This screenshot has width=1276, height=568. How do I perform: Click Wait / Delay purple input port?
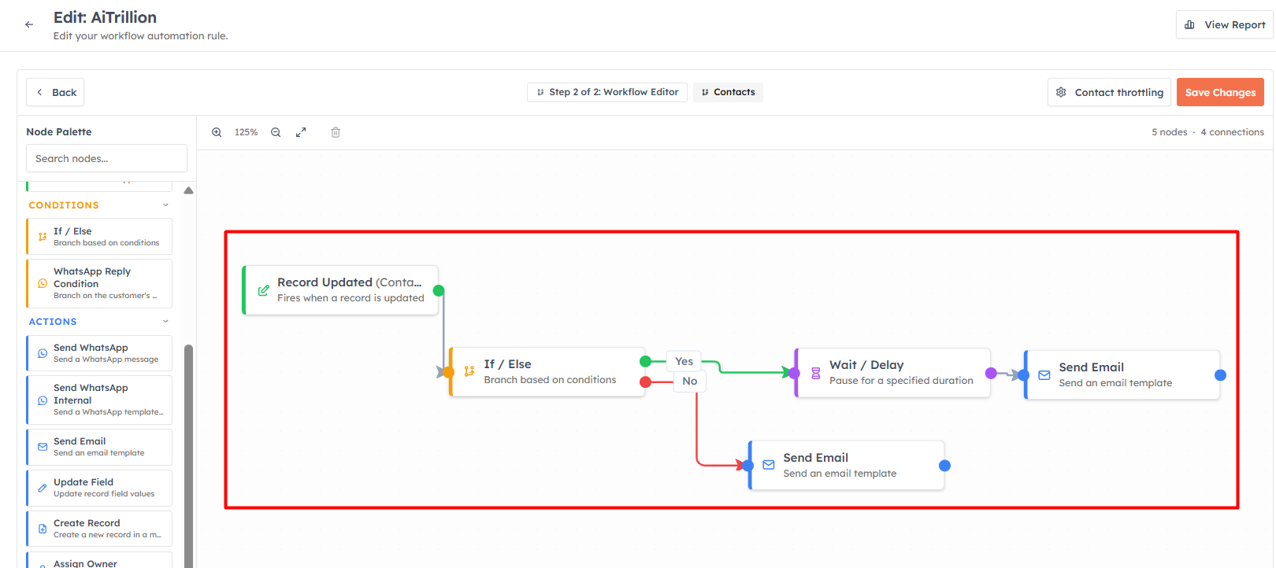(x=795, y=373)
